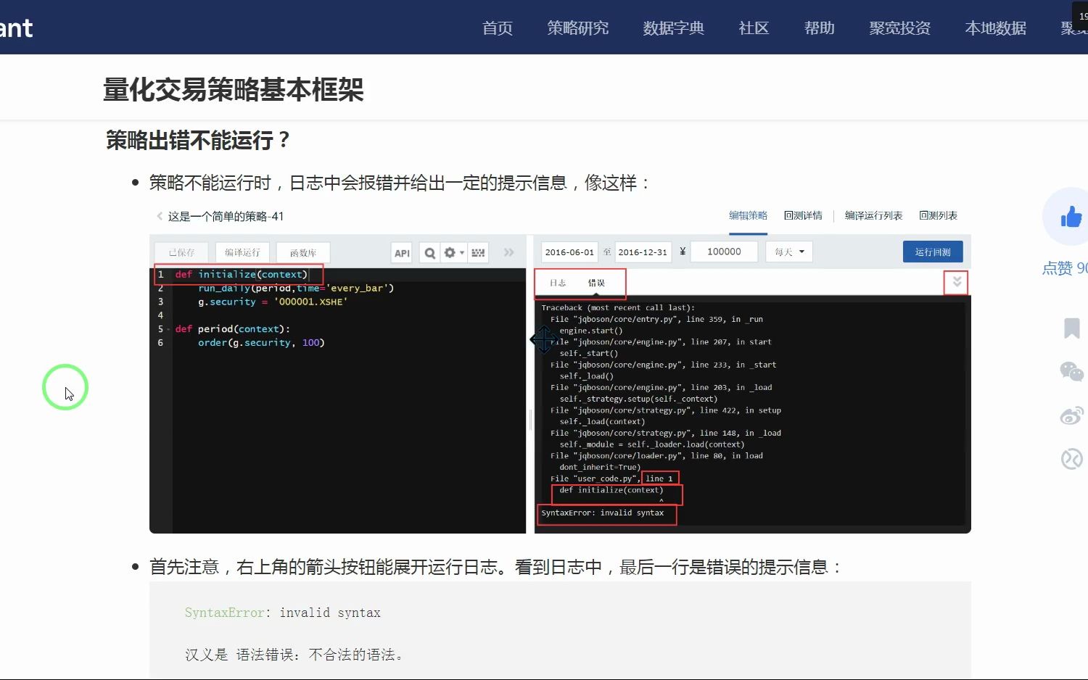Screen dimensions: 1088x680
Task: Click the back chevron beside 这是一个简单的策略-41
Action: tap(160, 216)
